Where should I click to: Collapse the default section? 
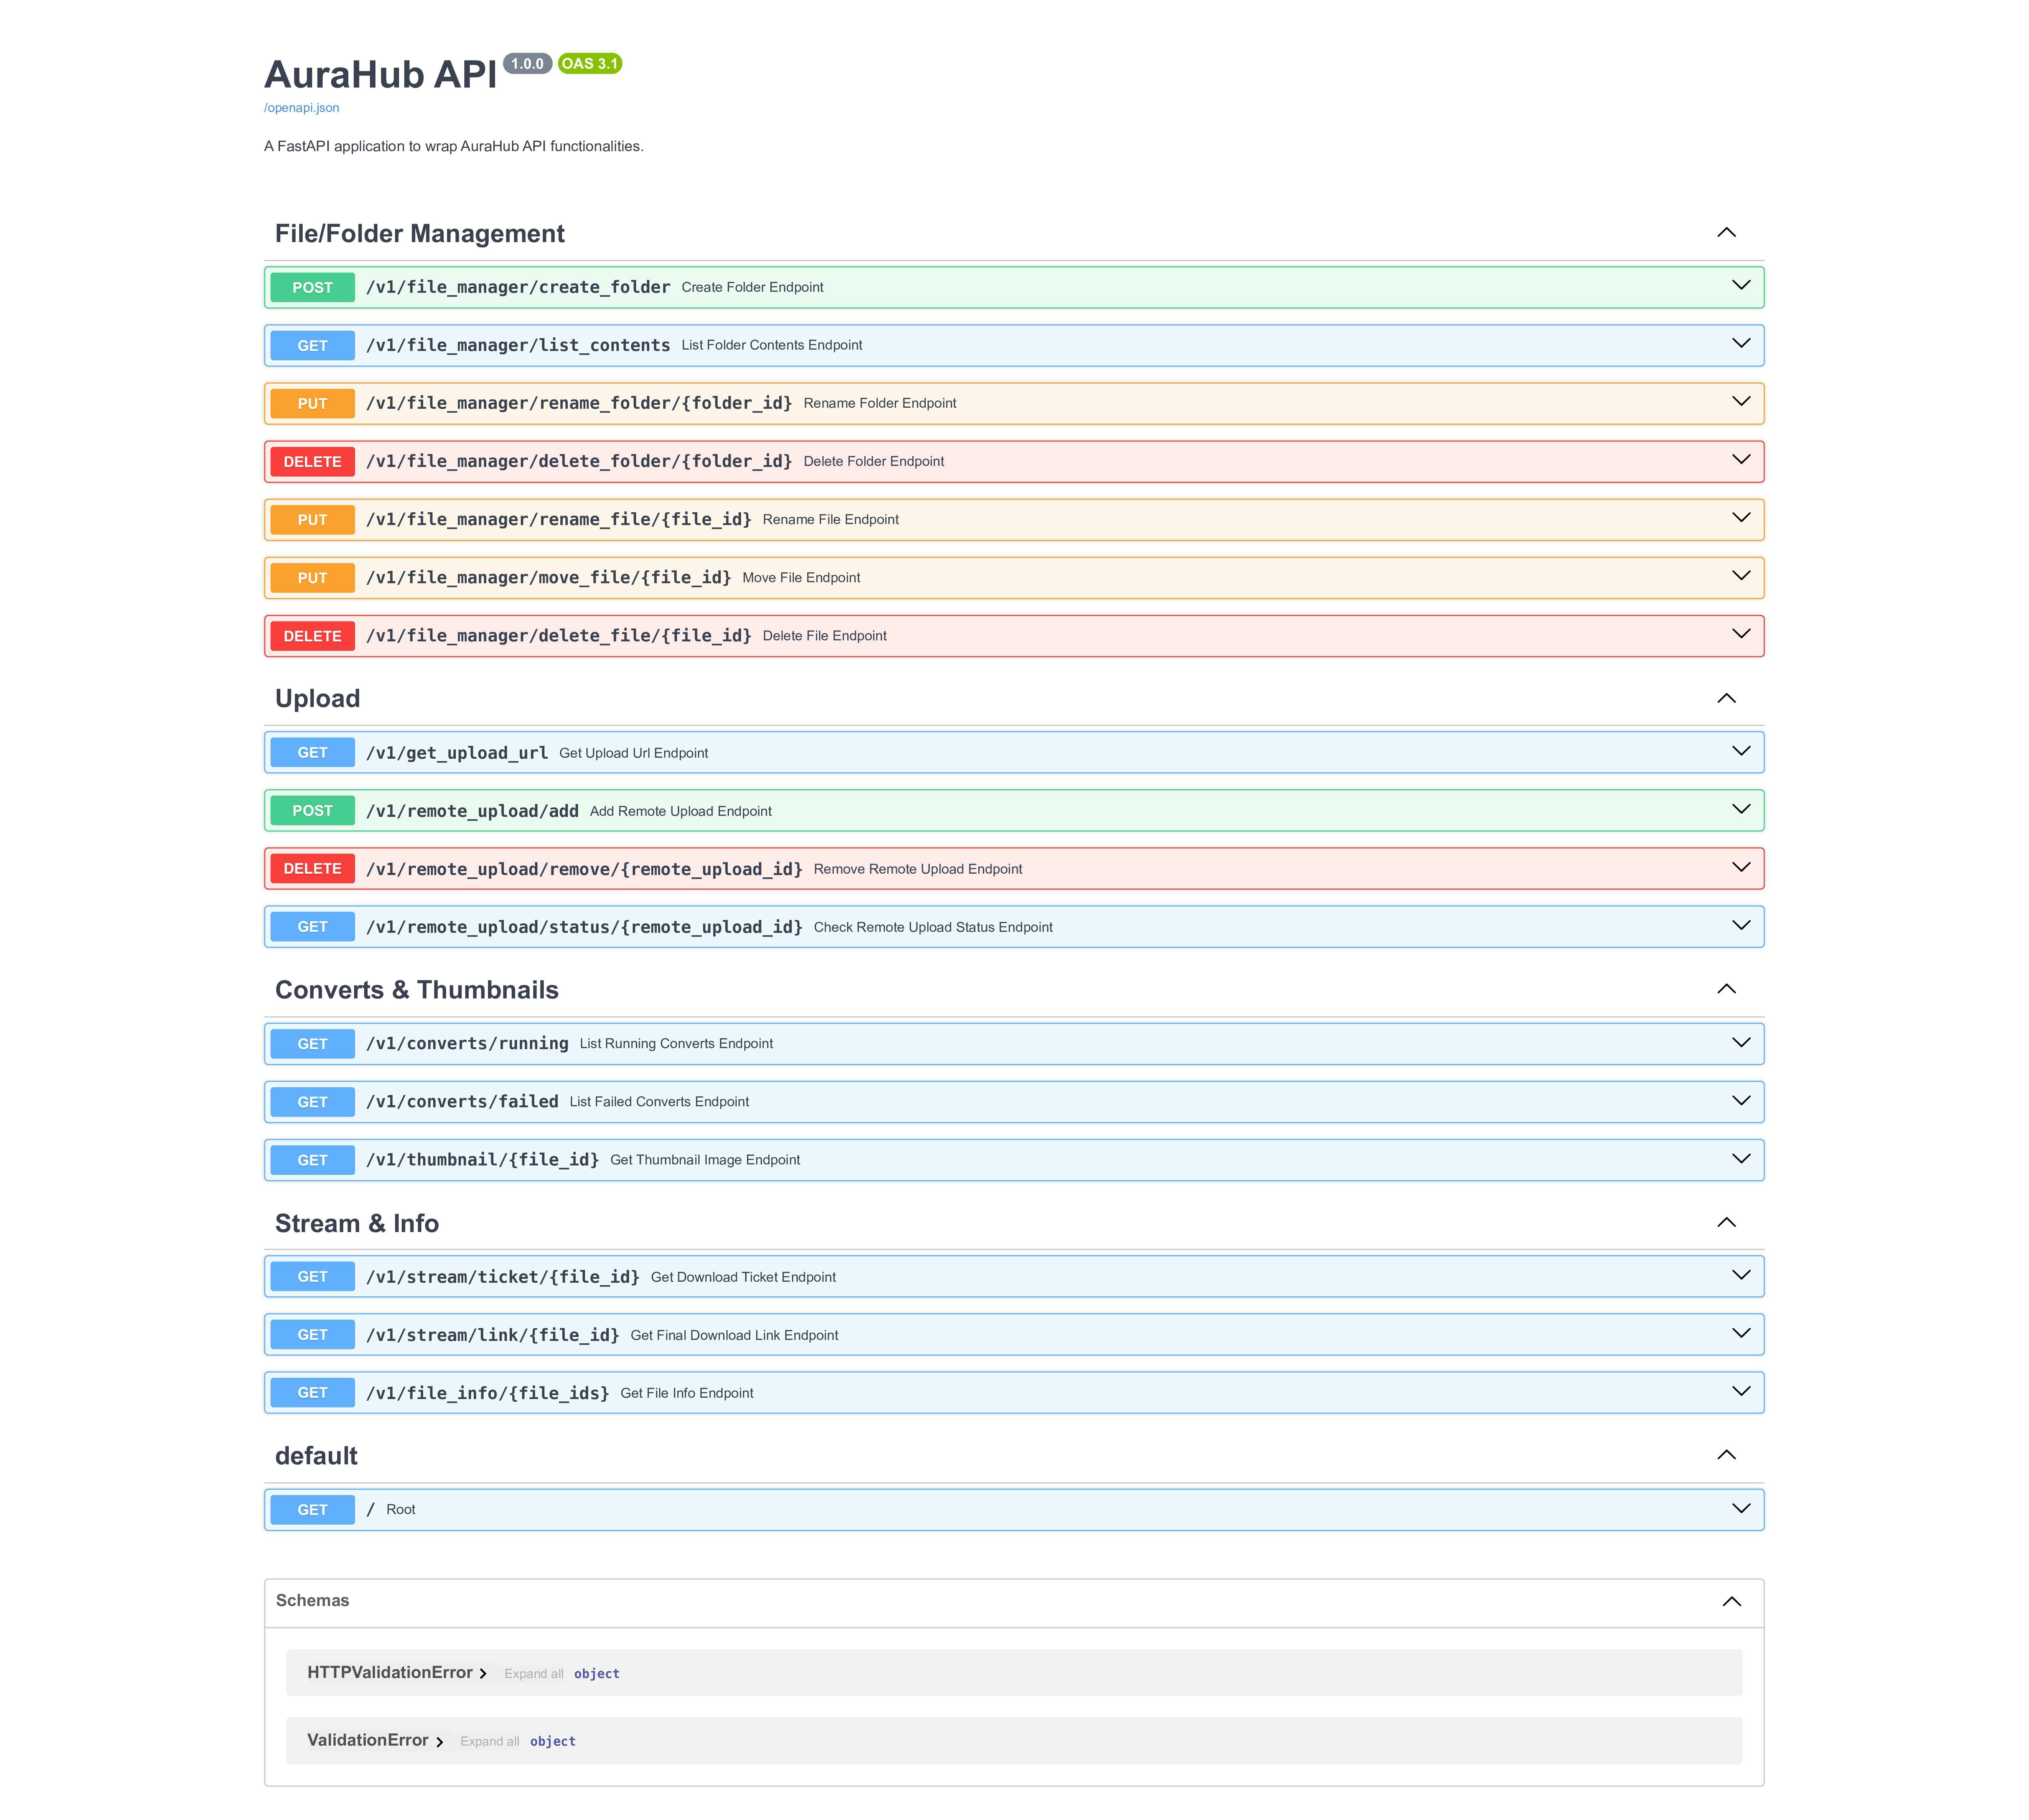coord(1726,1455)
